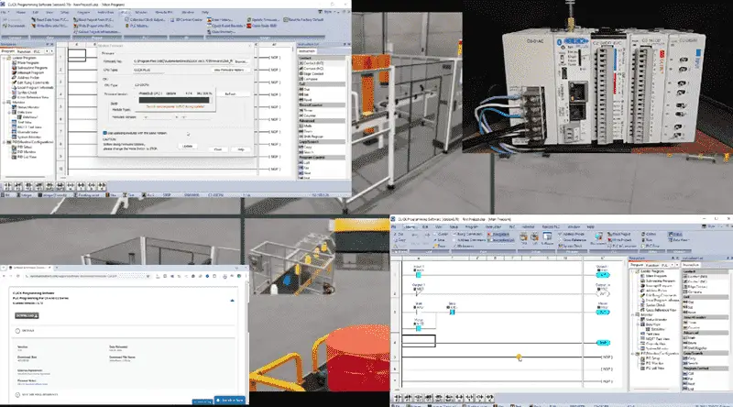Expand the Monitor node in top-left navigation tree
The height and width of the screenshot is (407, 733).
pos(5,102)
